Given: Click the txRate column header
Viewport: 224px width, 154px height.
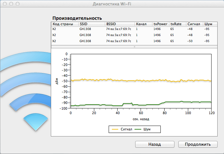Looking at the screenshot, I should [178, 24].
